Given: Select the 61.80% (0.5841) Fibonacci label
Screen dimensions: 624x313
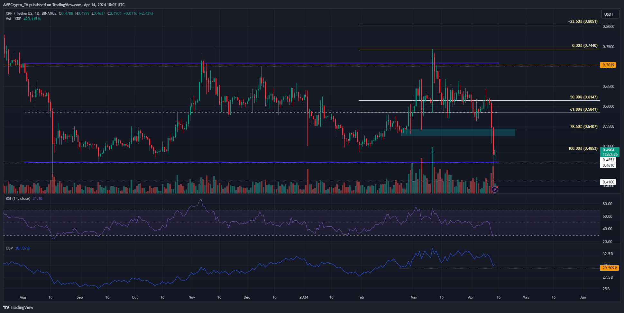Looking at the screenshot, I should (x=584, y=109).
